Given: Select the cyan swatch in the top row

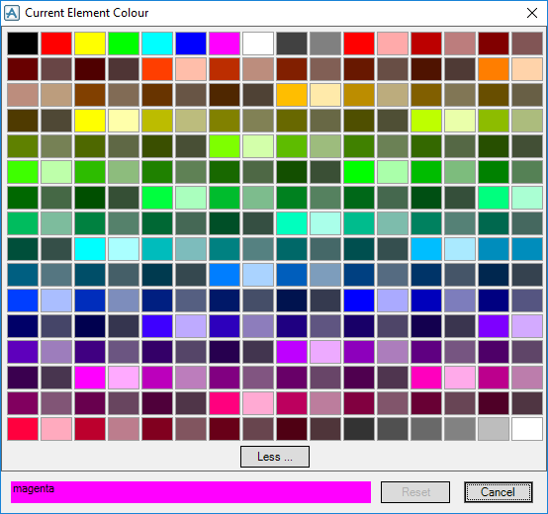Looking at the screenshot, I should click(x=157, y=43).
